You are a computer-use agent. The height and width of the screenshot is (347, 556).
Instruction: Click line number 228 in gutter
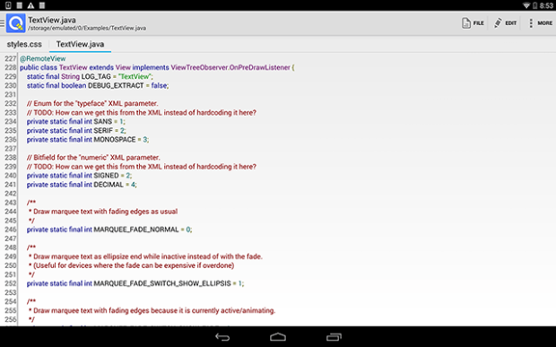tap(10, 67)
